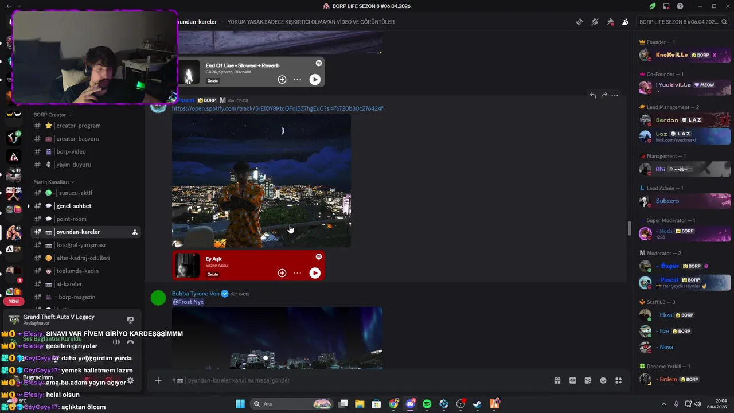
Task: Click the green leaf icon in title bar
Action: pos(653,6)
